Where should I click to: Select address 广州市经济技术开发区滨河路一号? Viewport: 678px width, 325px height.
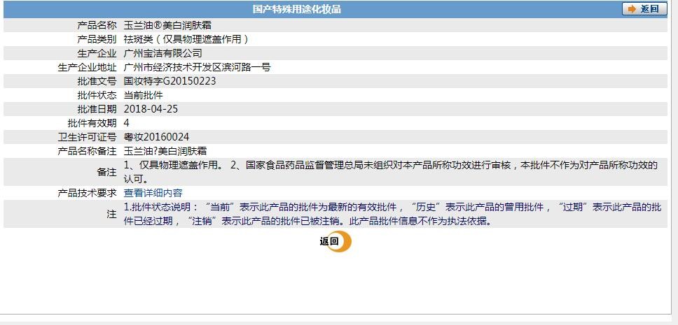coord(197,67)
